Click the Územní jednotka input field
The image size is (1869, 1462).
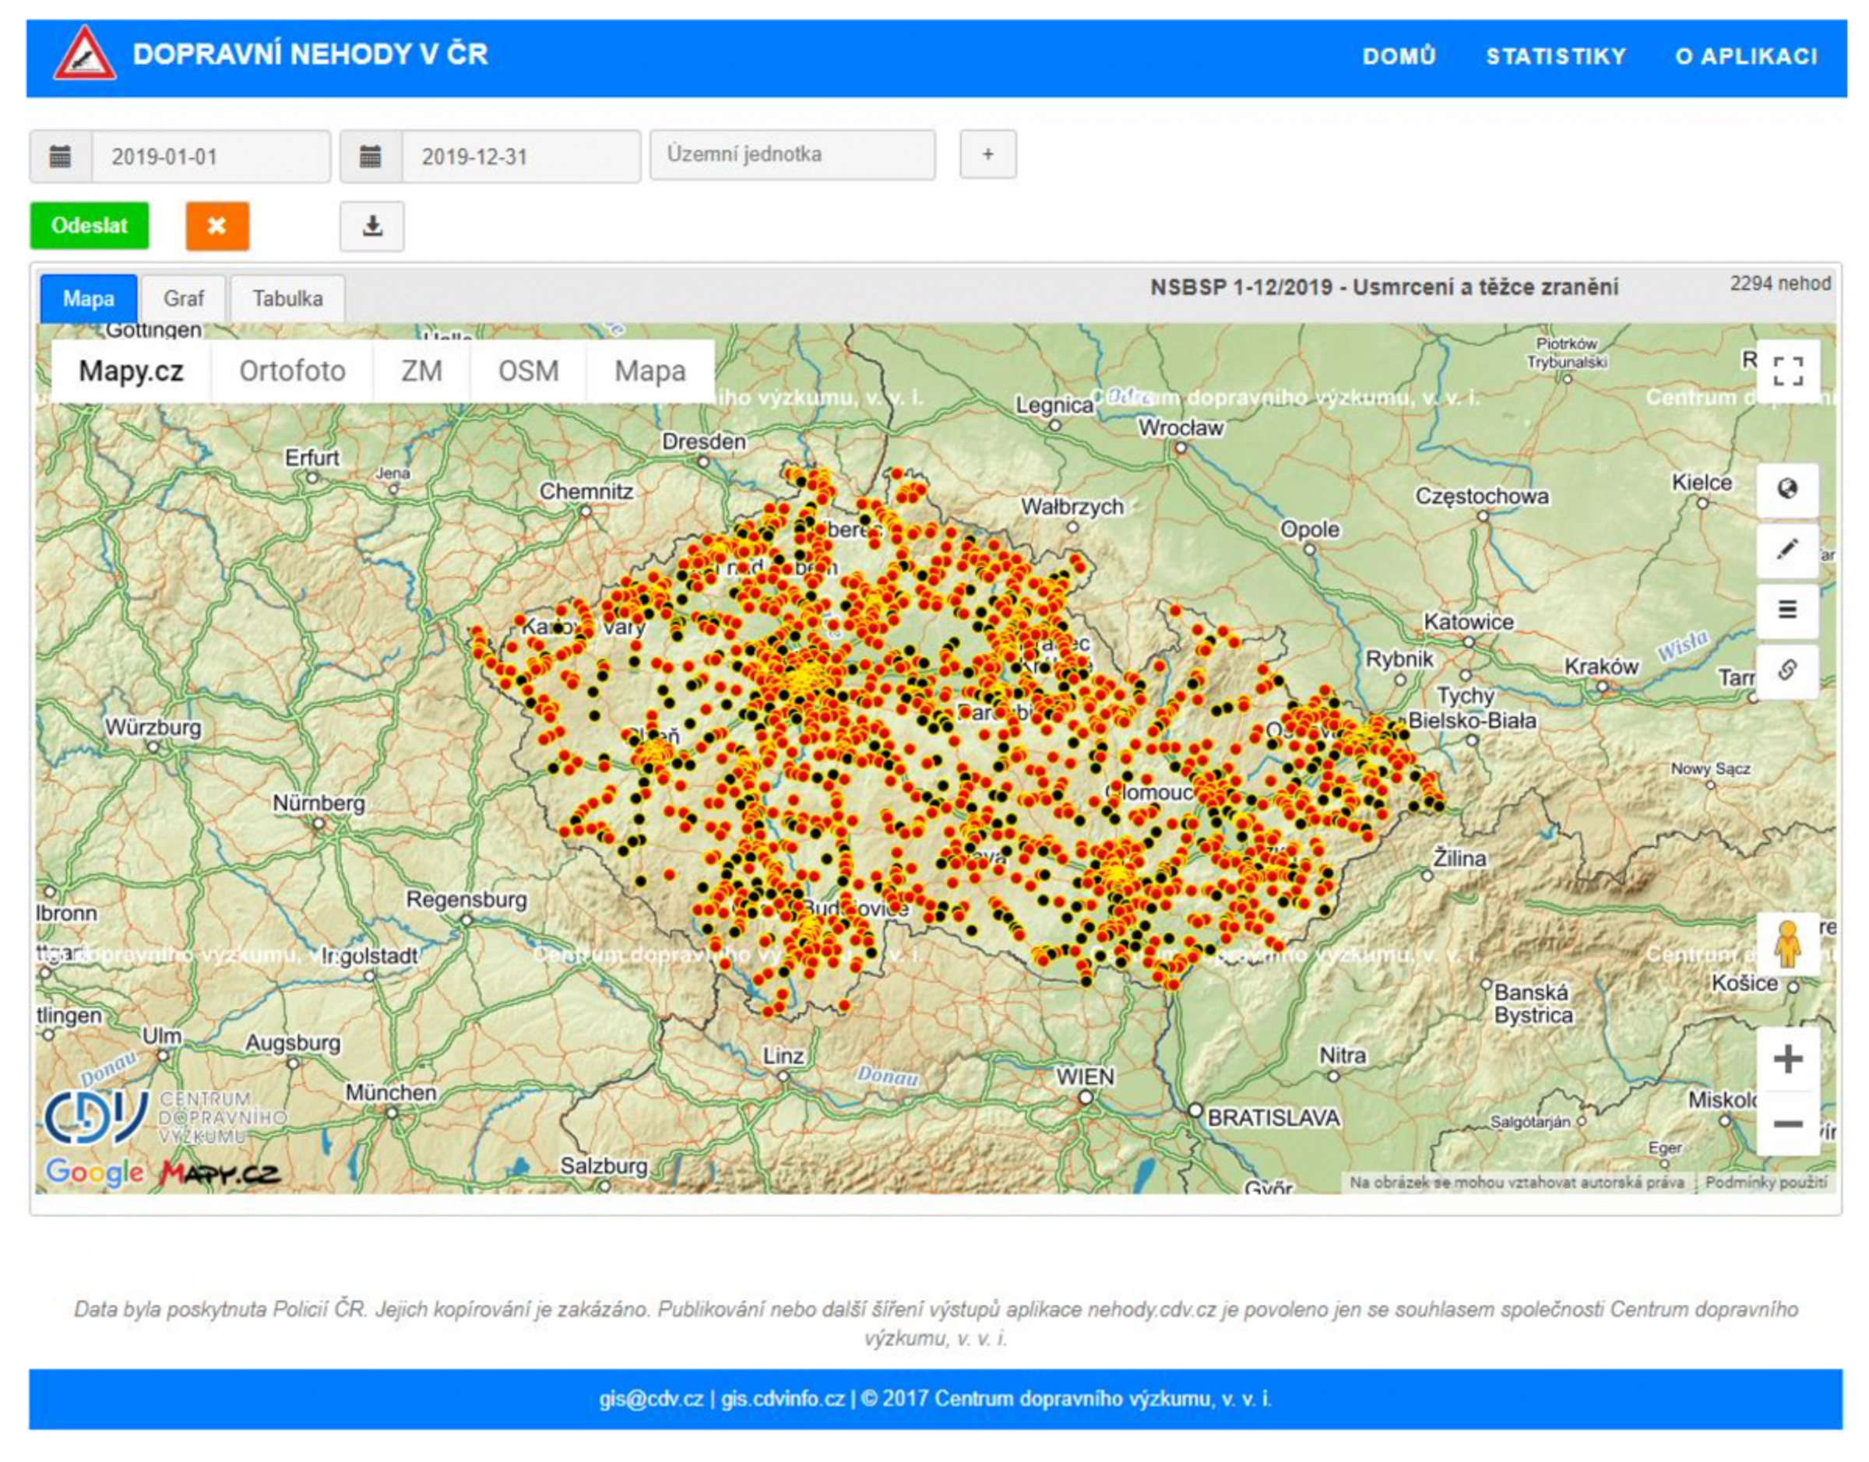pyautogui.click(x=792, y=155)
